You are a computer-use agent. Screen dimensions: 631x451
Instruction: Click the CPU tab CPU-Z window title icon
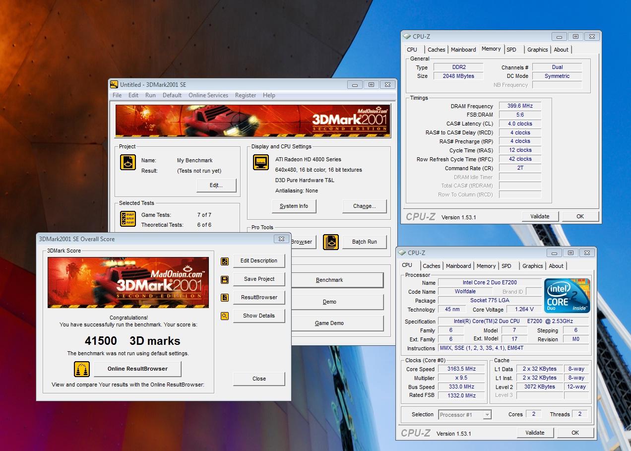click(402, 253)
